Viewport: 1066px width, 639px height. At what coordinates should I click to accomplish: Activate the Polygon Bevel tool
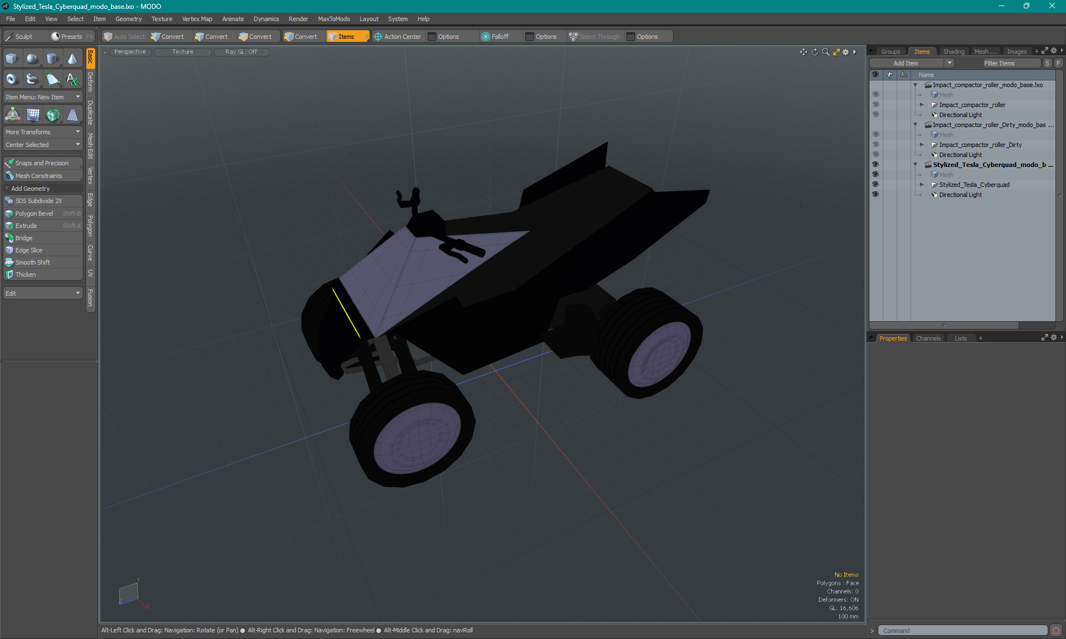coord(43,214)
